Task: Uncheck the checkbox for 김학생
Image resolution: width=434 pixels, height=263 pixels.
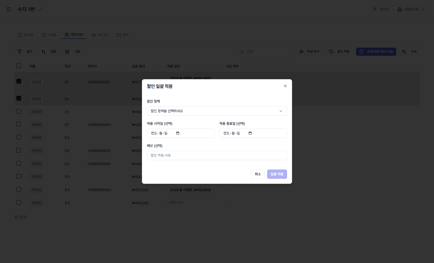Action: point(19,81)
